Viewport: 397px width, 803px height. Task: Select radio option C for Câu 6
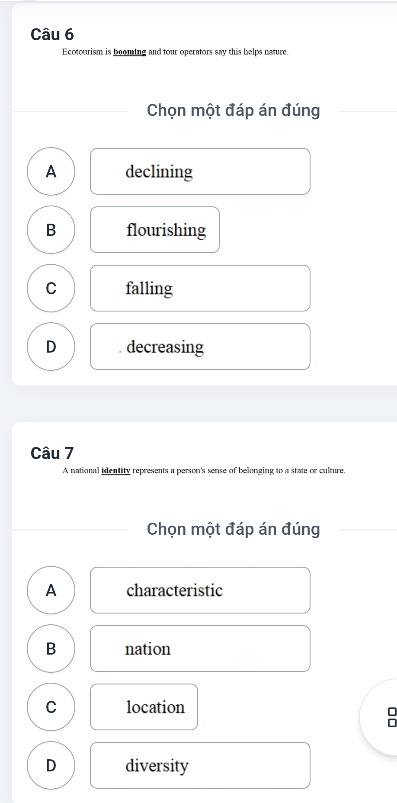(x=51, y=288)
